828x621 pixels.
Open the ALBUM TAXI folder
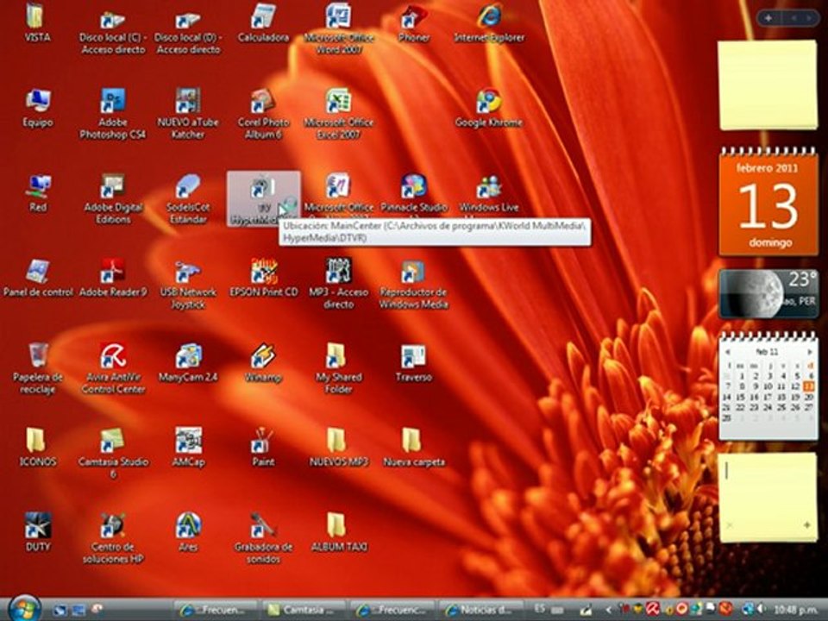(338, 525)
